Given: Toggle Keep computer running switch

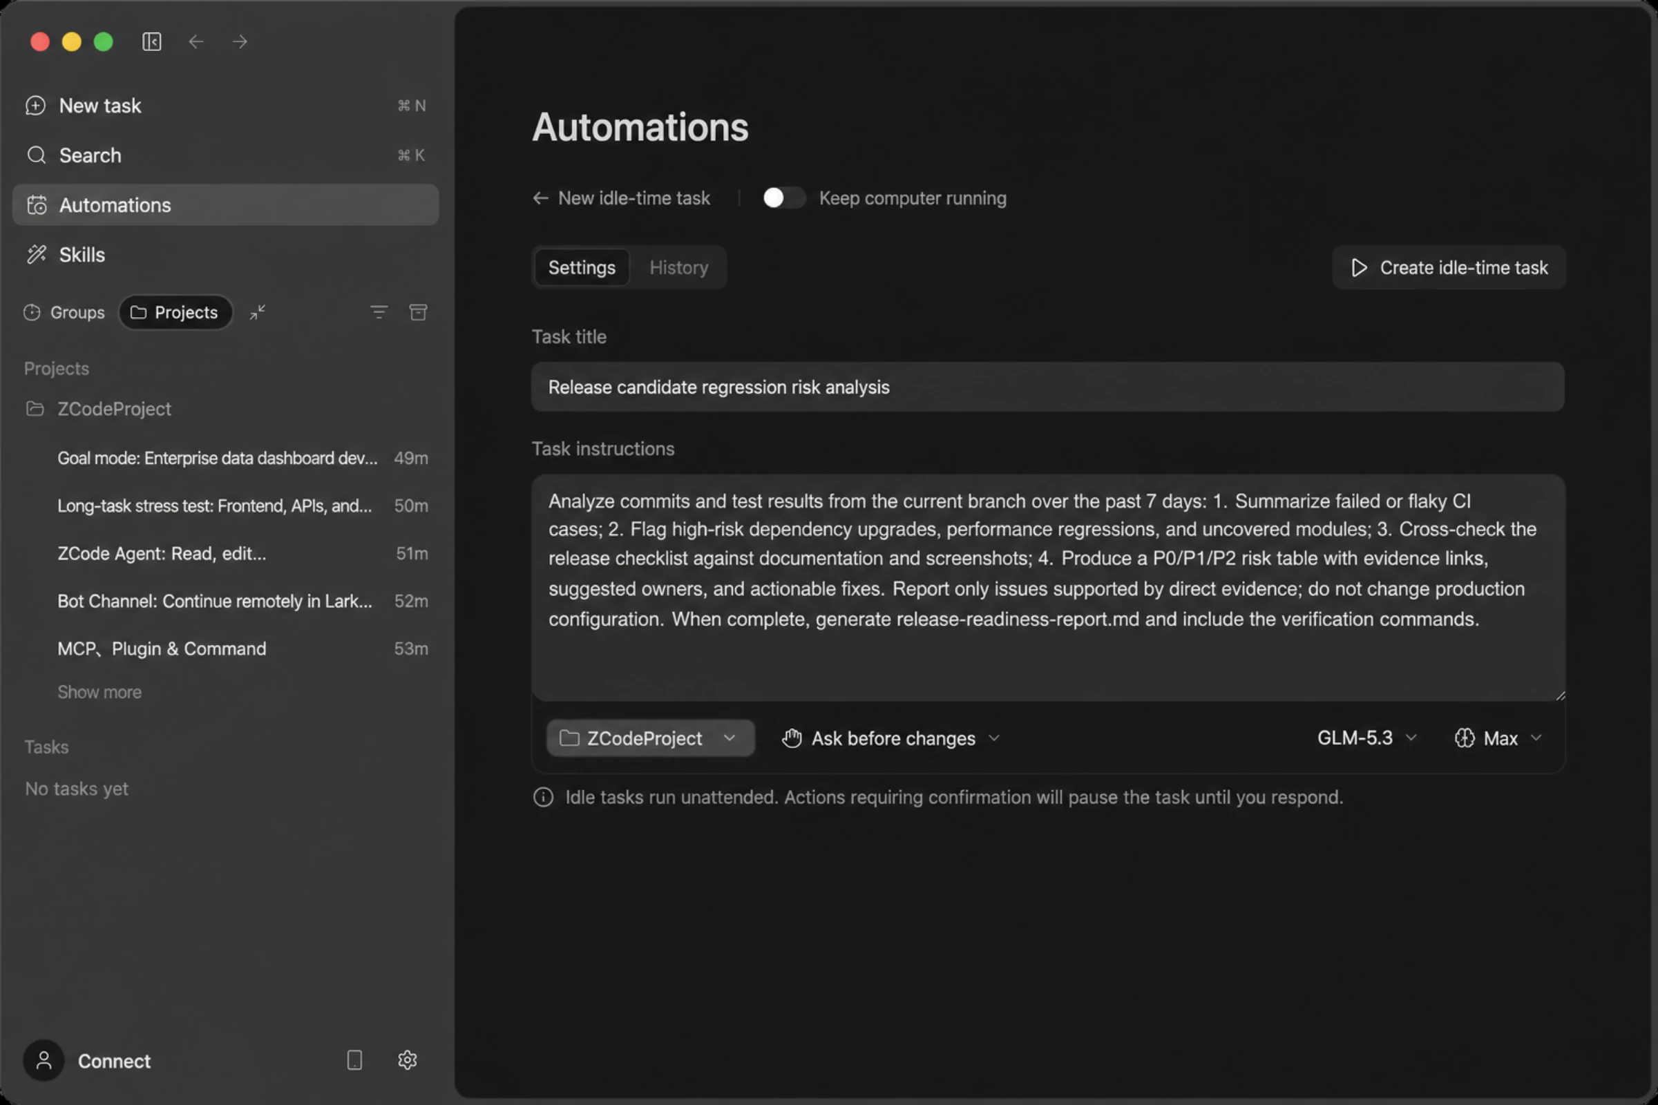Looking at the screenshot, I should coord(784,198).
